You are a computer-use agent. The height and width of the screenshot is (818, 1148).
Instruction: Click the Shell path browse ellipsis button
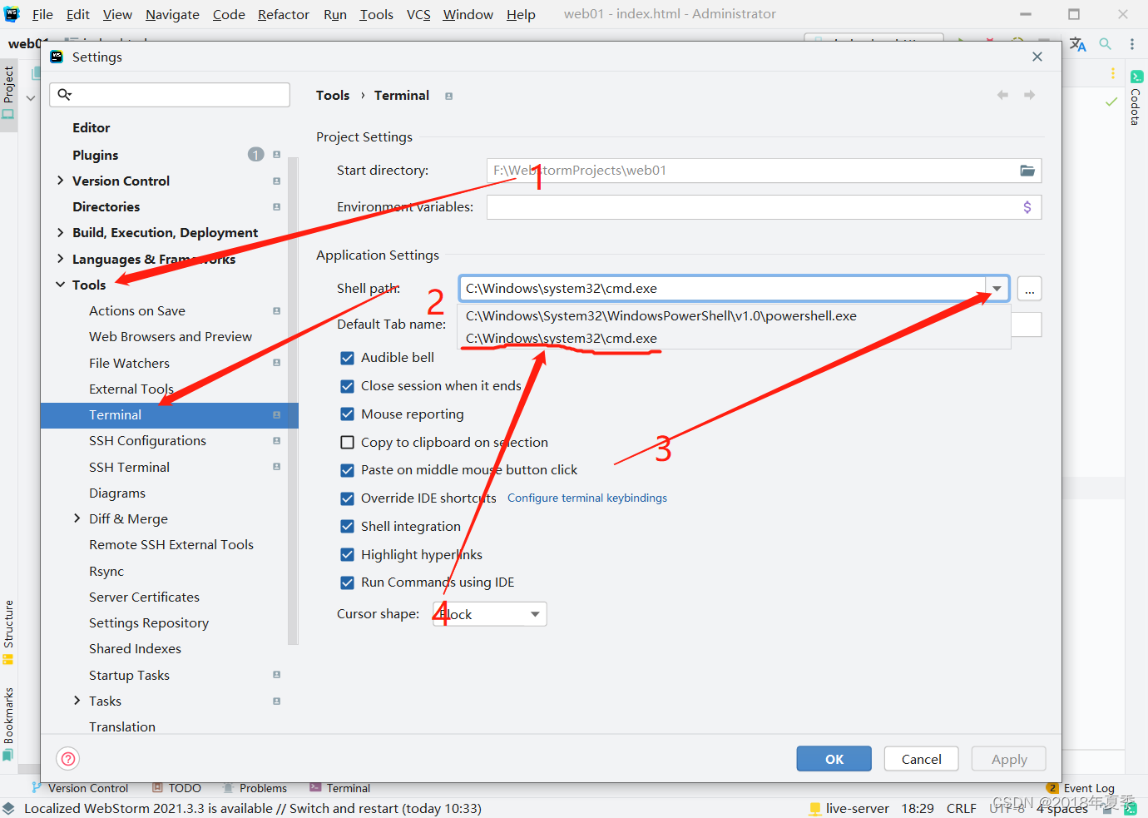point(1030,289)
